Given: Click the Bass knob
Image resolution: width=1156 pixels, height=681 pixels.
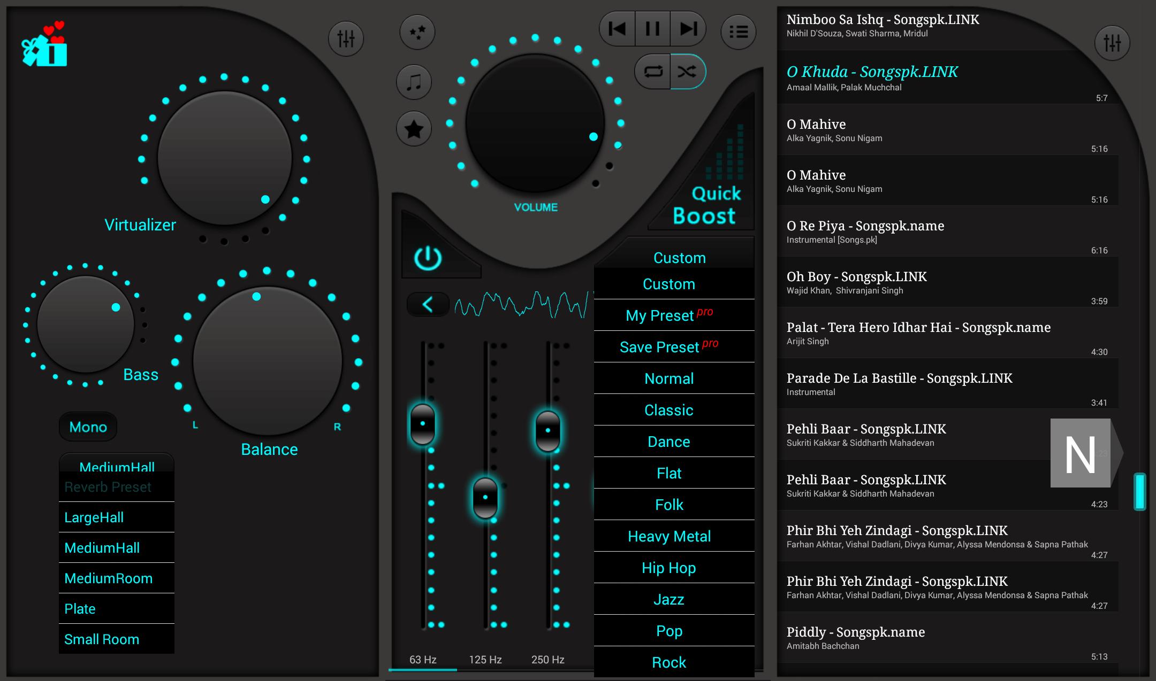Looking at the screenshot, I should (85, 324).
